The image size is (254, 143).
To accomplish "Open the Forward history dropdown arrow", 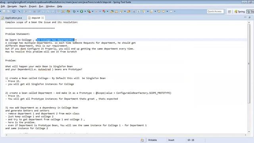I will pyautogui.click(x=175, y=12).
